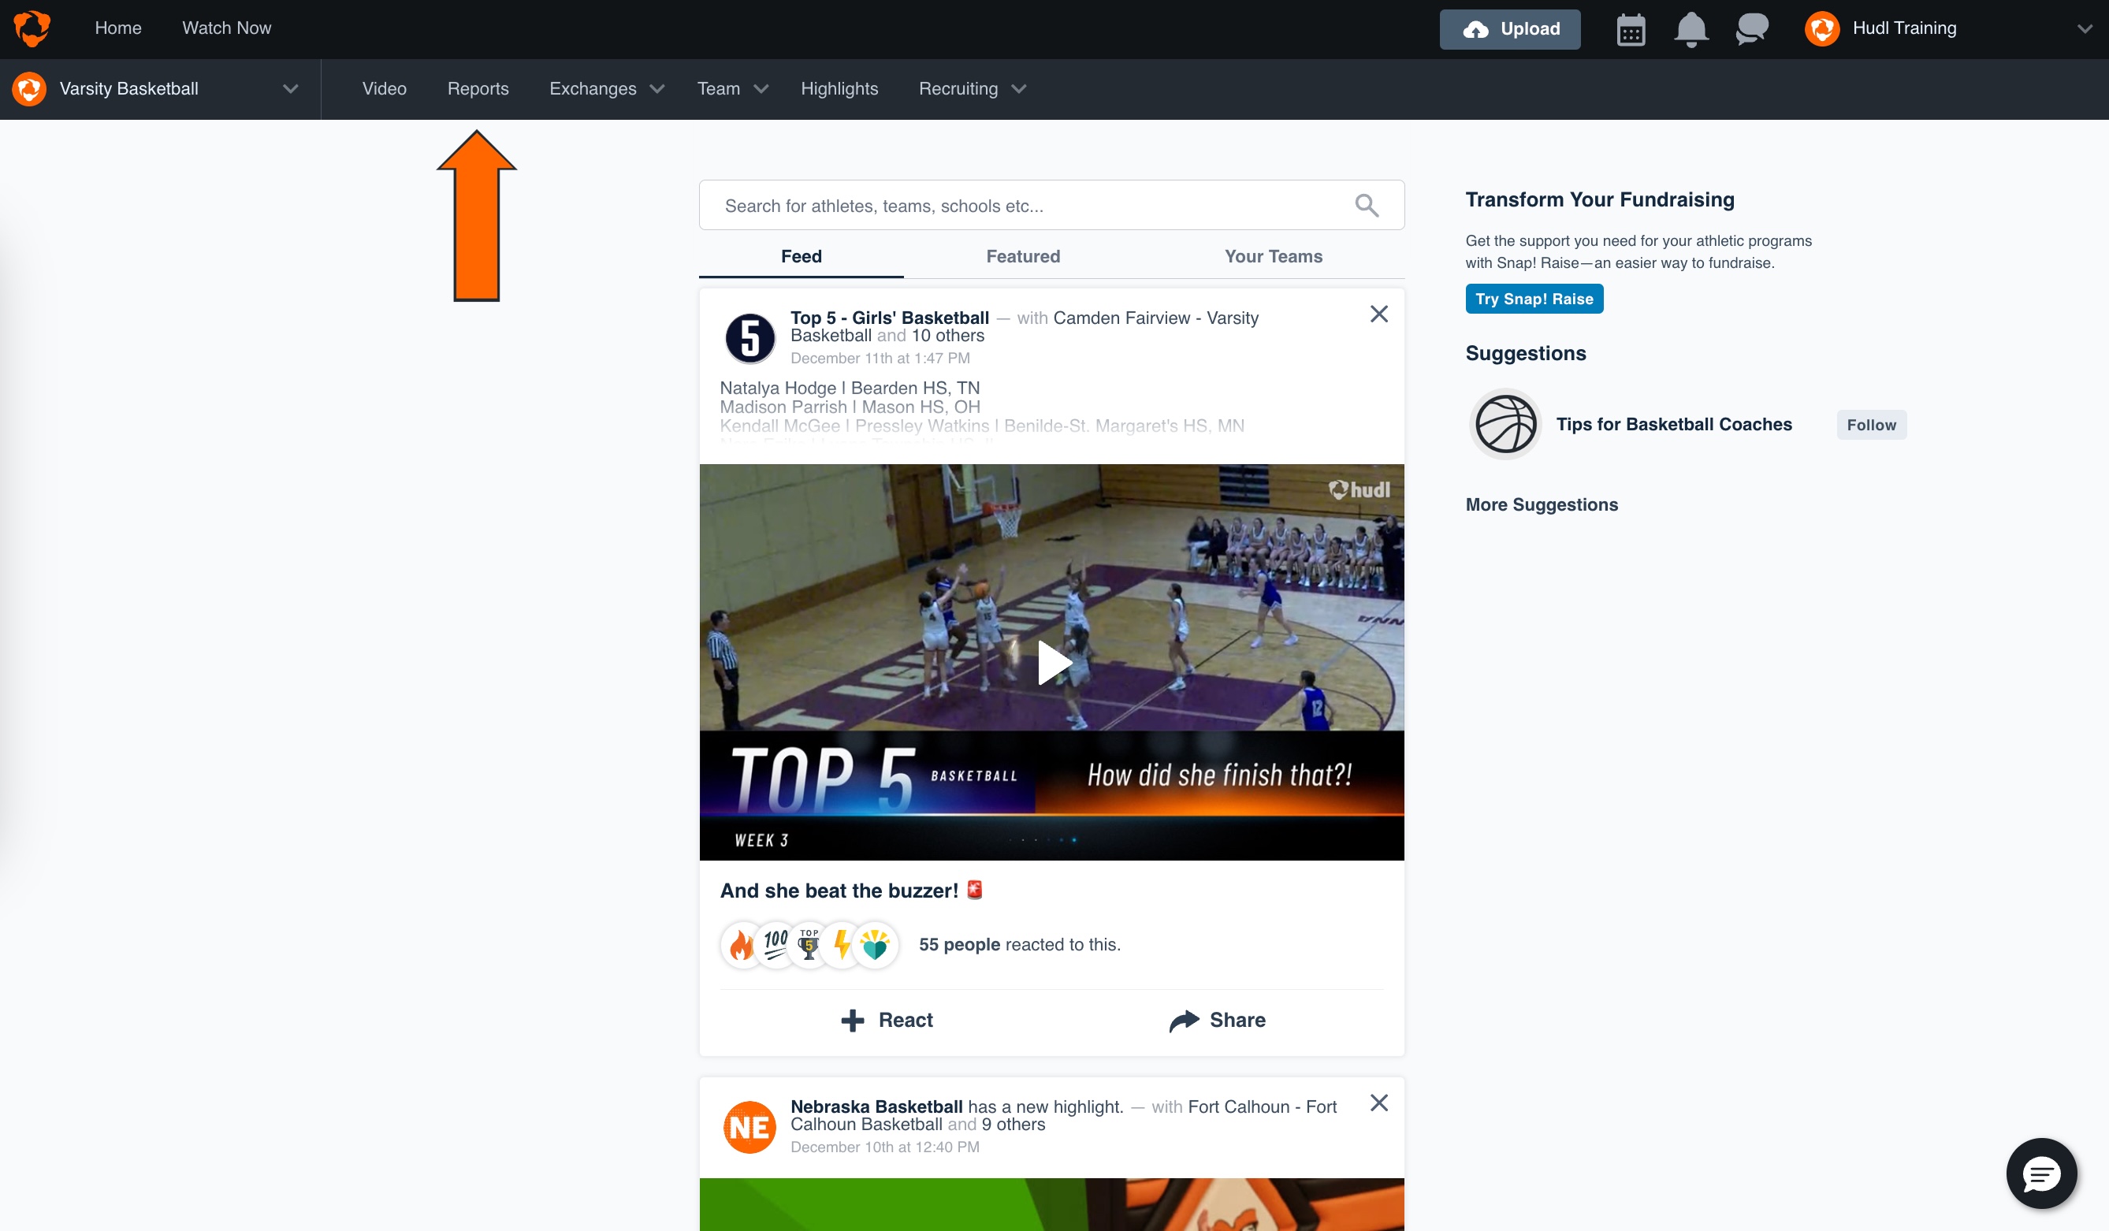Open the Team dropdown menu

pos(732,89)
